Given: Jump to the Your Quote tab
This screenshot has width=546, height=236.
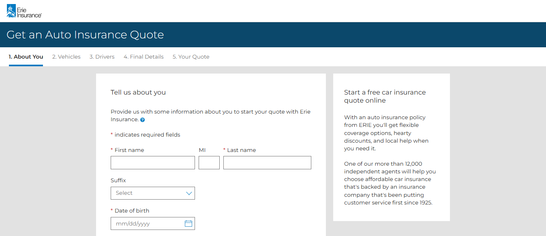Looking at the screenshot, I should point(191,57).
